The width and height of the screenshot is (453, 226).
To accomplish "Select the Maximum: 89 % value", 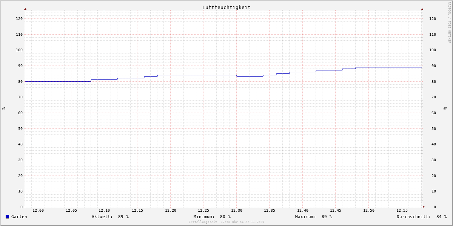I will (313, 217).
